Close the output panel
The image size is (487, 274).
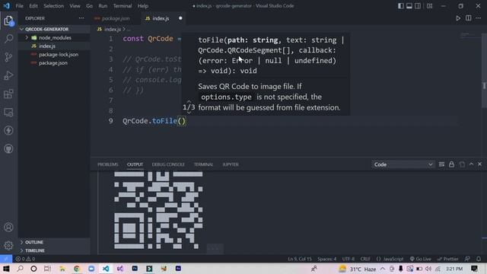point(480,164)
